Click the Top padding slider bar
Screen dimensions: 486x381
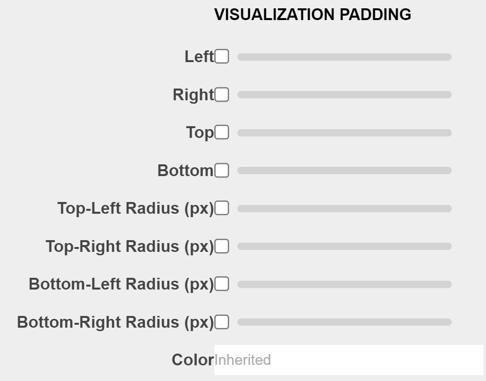pyautogui.click(x=344, y=133)
